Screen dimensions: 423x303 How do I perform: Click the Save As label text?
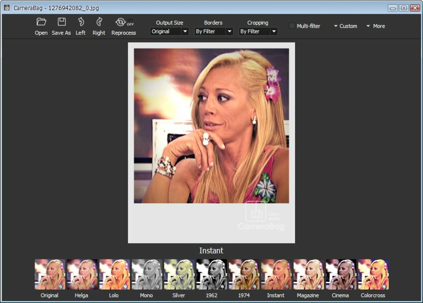tap(61, 33)
